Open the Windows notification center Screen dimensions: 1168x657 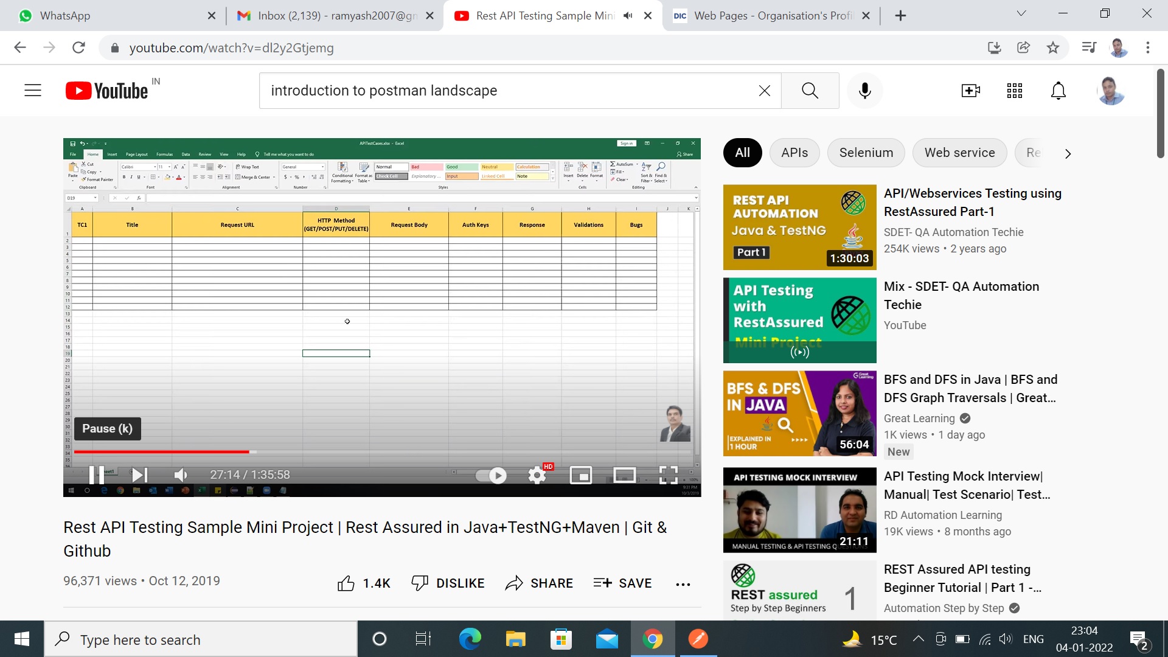1139,640
